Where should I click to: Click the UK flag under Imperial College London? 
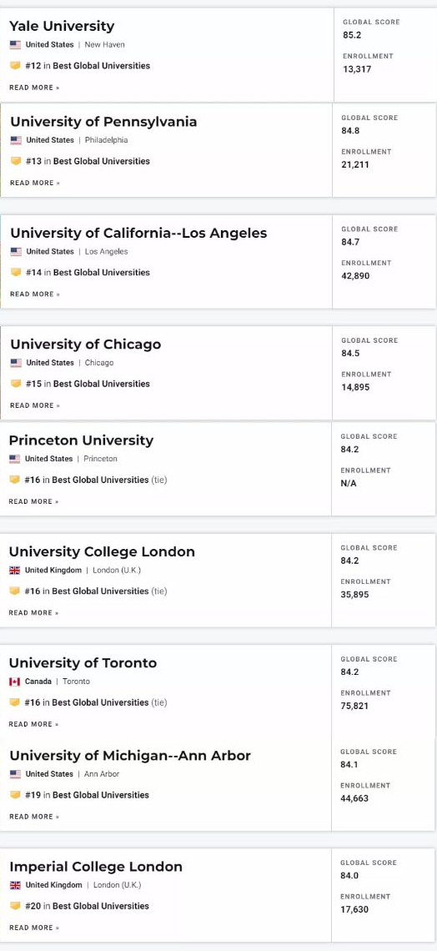(15, 885)
